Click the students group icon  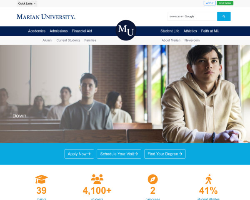tap(97, 179)
